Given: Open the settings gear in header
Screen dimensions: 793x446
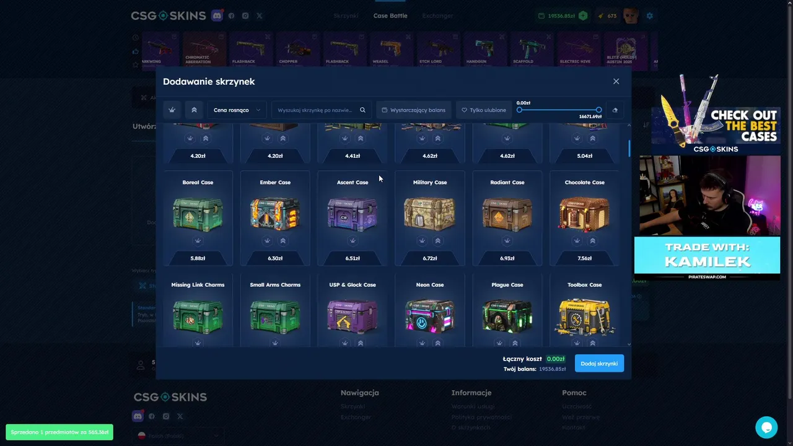Looking at the screenshot, I should [x=650, y=15].
